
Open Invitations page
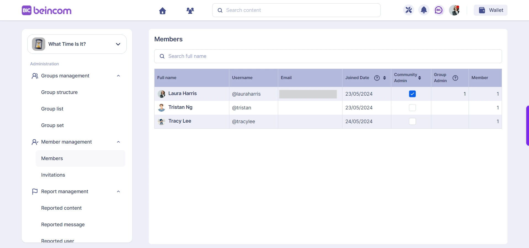pyautogui.click(x=53, y=175)
